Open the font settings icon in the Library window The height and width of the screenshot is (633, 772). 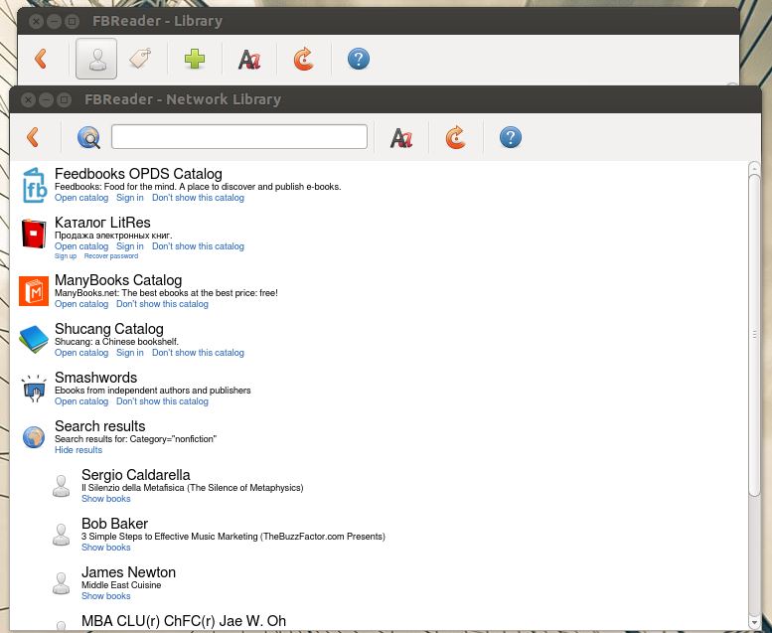[x=249, y=60]
